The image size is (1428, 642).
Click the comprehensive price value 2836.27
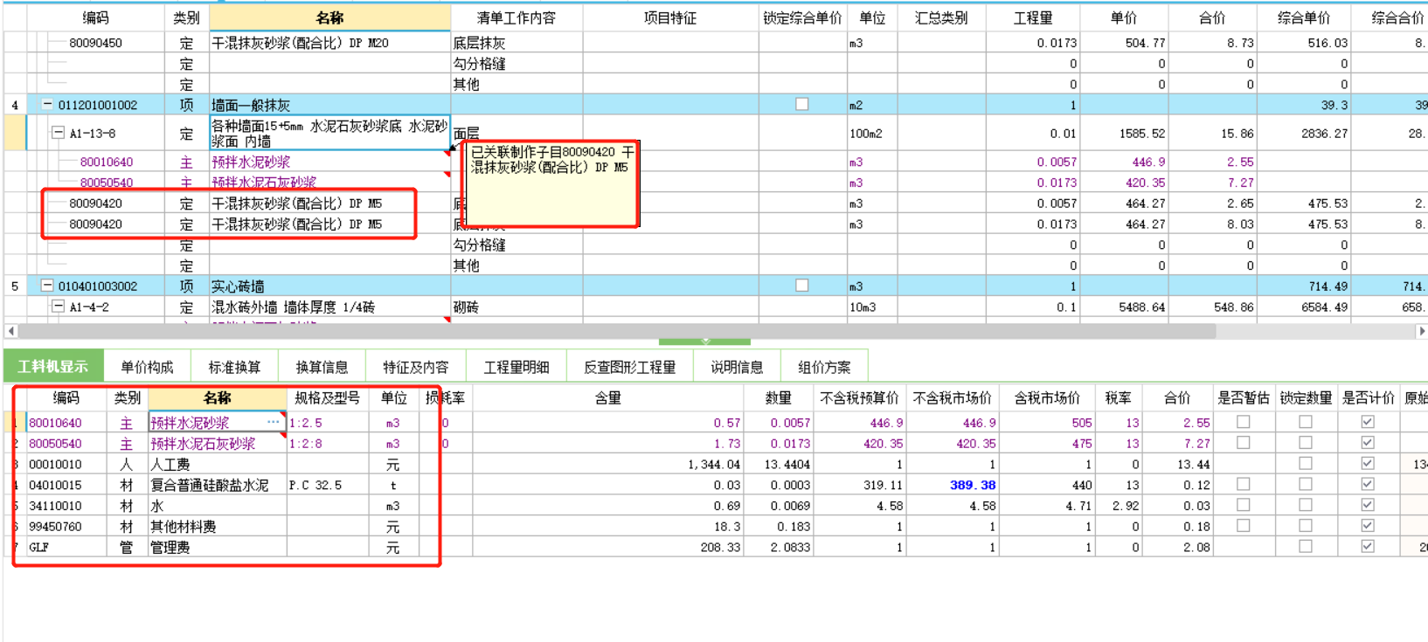pyautogui.click(x=1323, y=134)
